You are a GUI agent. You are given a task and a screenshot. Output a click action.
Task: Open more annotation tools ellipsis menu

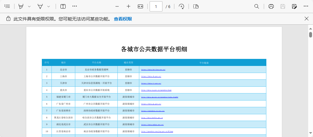tap(75, 6)
